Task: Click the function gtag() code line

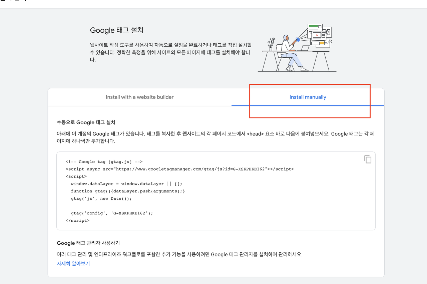Action: tap(128, 191)
